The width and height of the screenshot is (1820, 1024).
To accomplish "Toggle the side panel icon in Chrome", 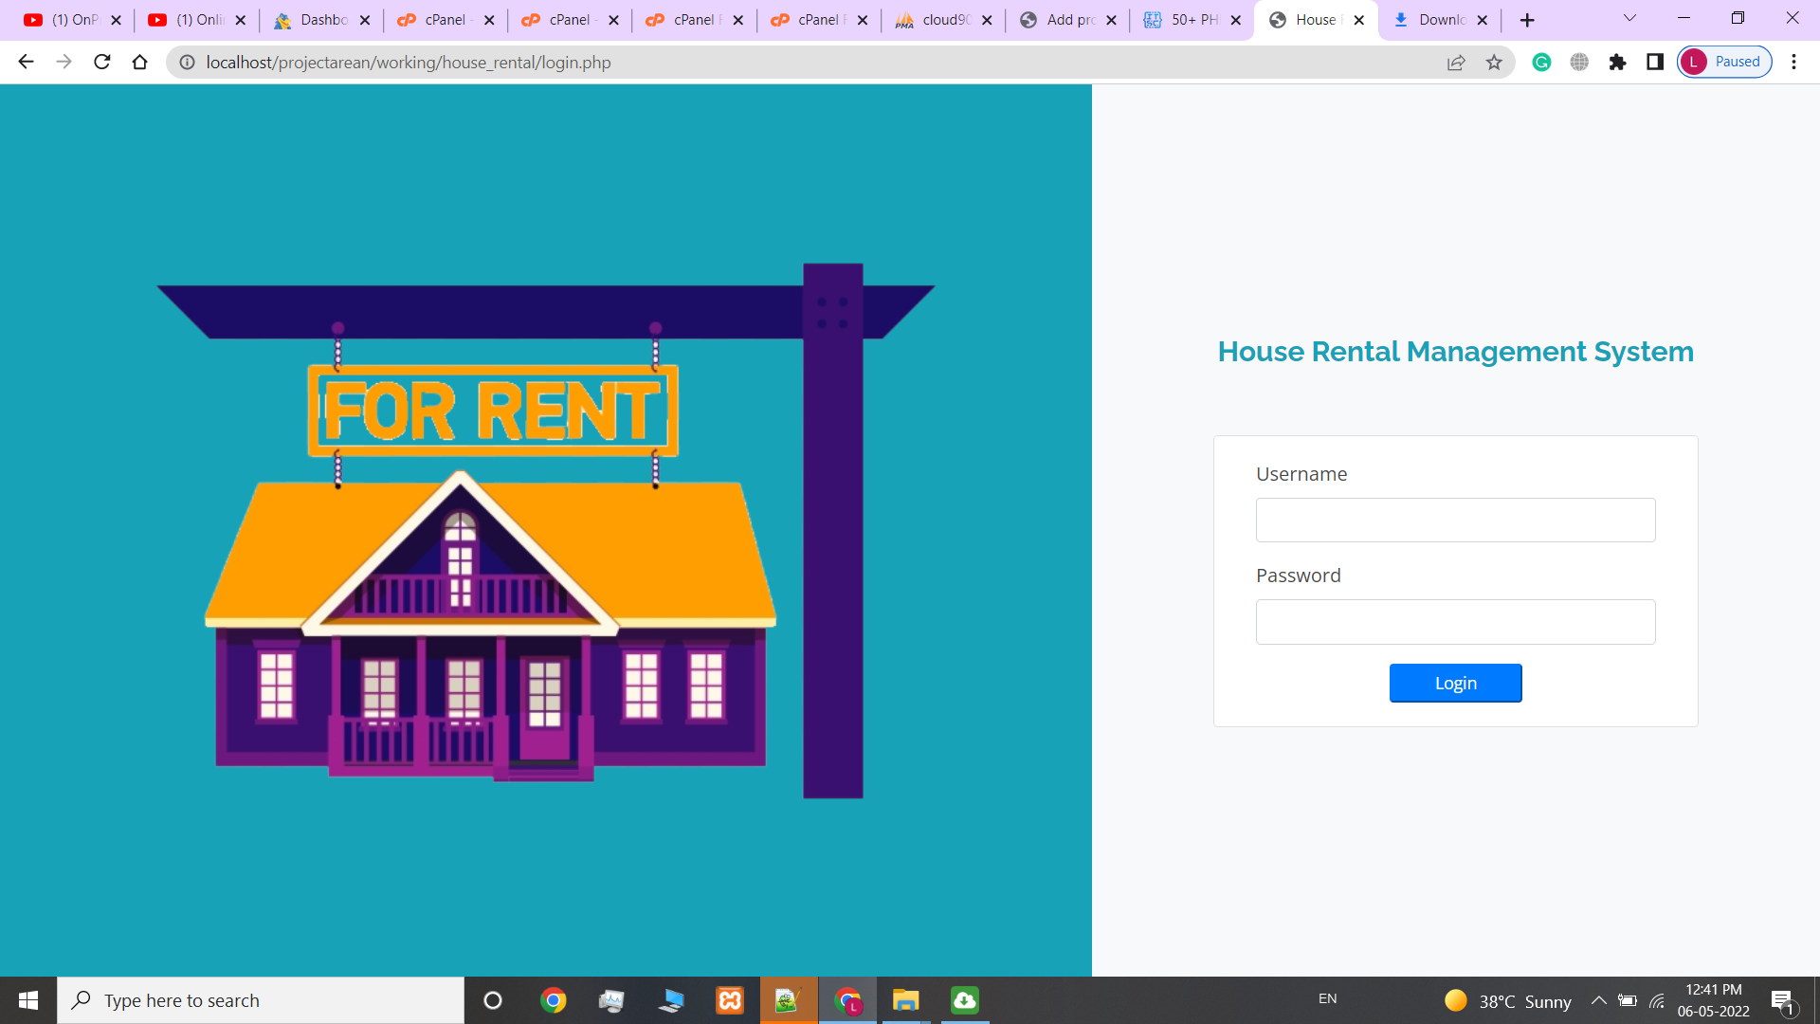I will click(x=1655, y=62).
